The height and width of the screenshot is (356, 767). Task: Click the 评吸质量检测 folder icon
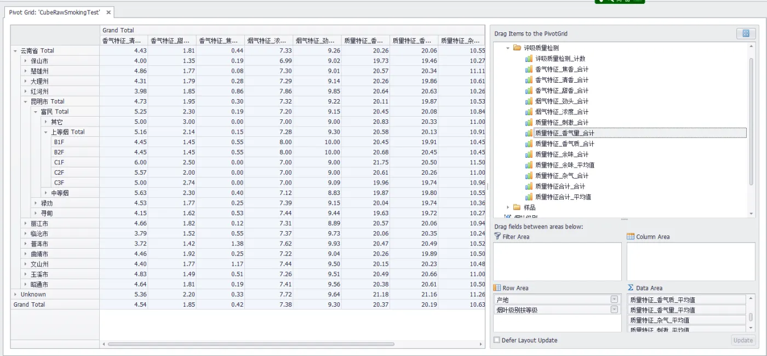pos(517,48)
